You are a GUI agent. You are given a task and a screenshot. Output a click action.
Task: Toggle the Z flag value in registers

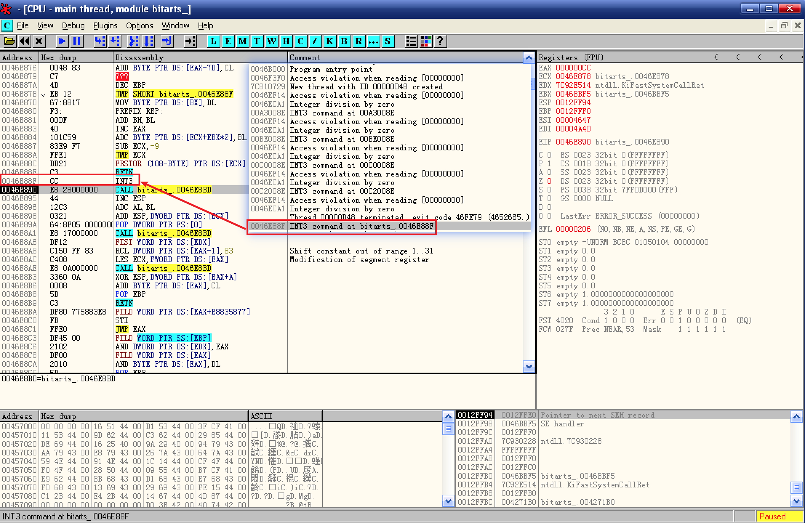(549, 181)
